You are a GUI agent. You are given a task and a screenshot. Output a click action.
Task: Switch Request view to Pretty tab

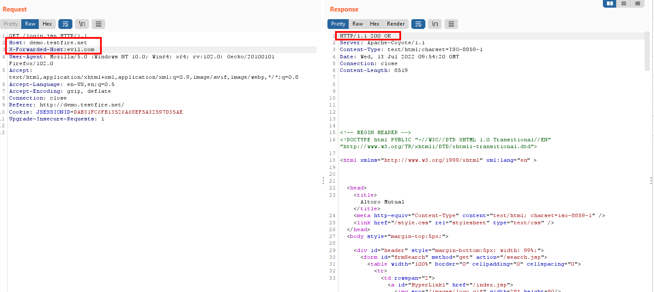(x=11, y=24)
